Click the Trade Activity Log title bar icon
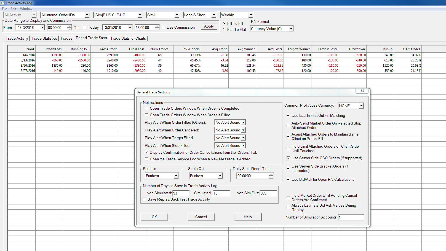 point(2,3)
